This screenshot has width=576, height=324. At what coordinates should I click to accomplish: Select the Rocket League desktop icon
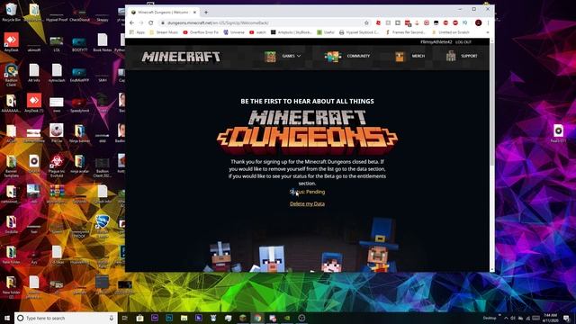[x=103, y=226]
